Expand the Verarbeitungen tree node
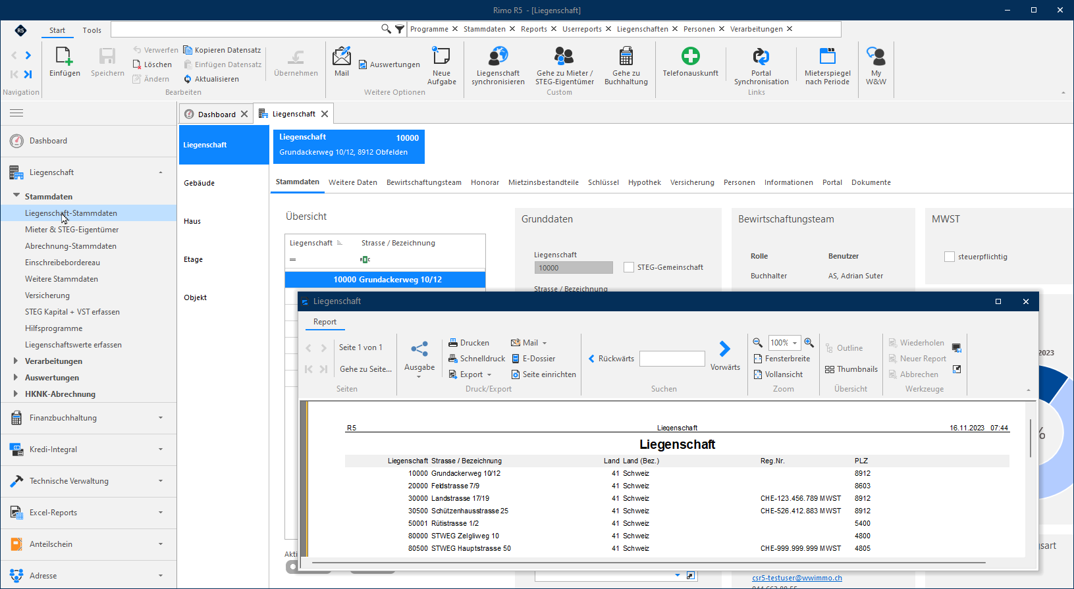The image size is (1074, 589). [x=16, y=361]
